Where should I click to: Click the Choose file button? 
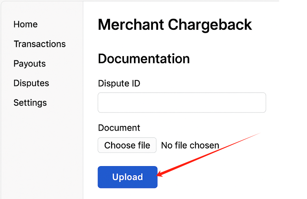tap(127, 145)
